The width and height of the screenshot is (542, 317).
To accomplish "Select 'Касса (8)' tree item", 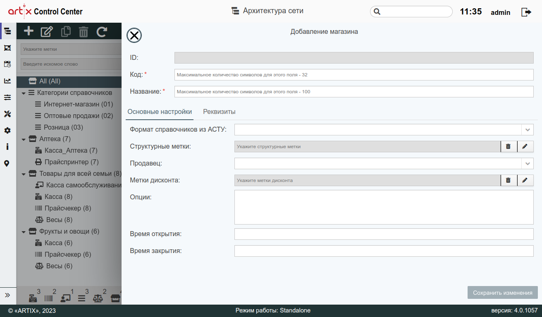I will (53, 197).
